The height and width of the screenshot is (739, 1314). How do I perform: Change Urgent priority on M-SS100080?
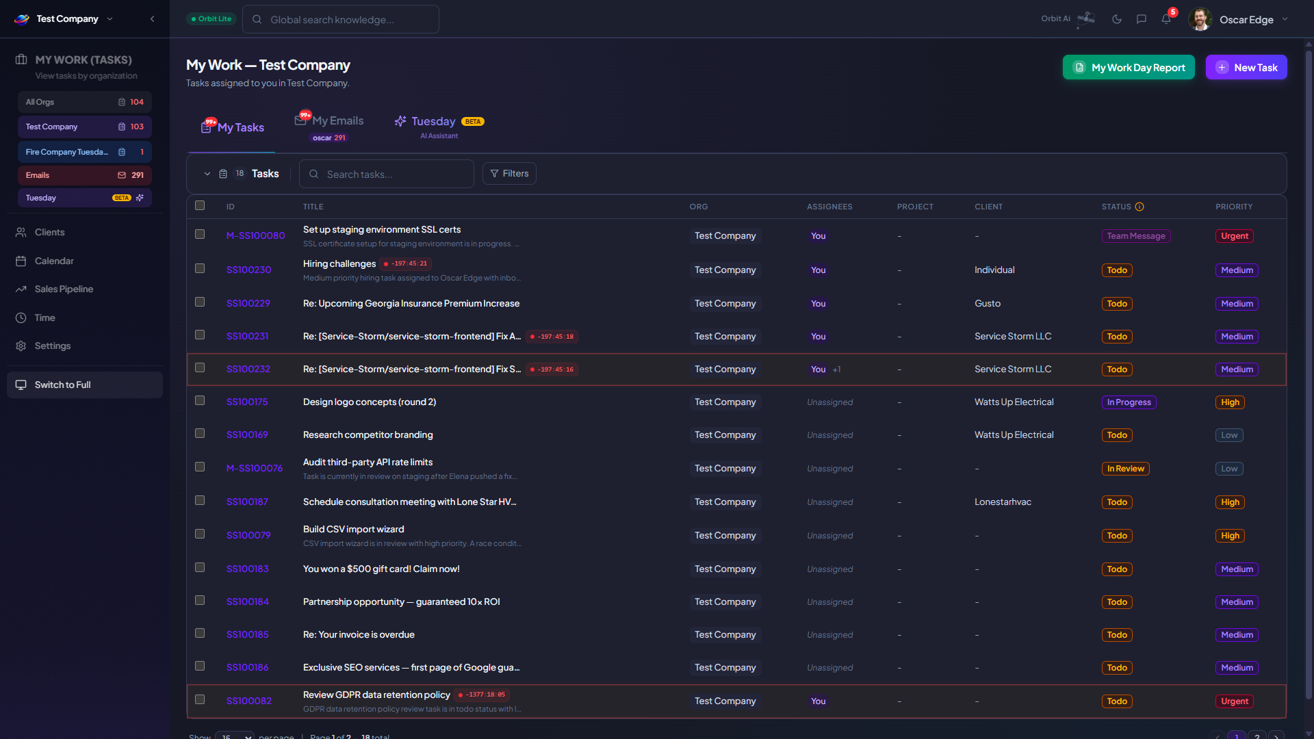[1235, 236]
